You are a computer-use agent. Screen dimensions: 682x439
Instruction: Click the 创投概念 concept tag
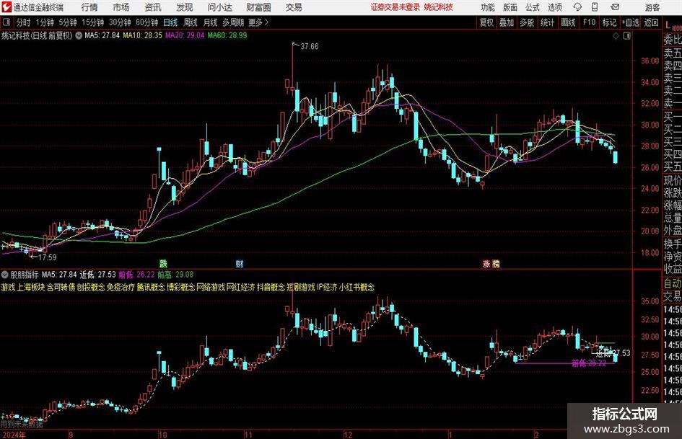pos(91,287)
